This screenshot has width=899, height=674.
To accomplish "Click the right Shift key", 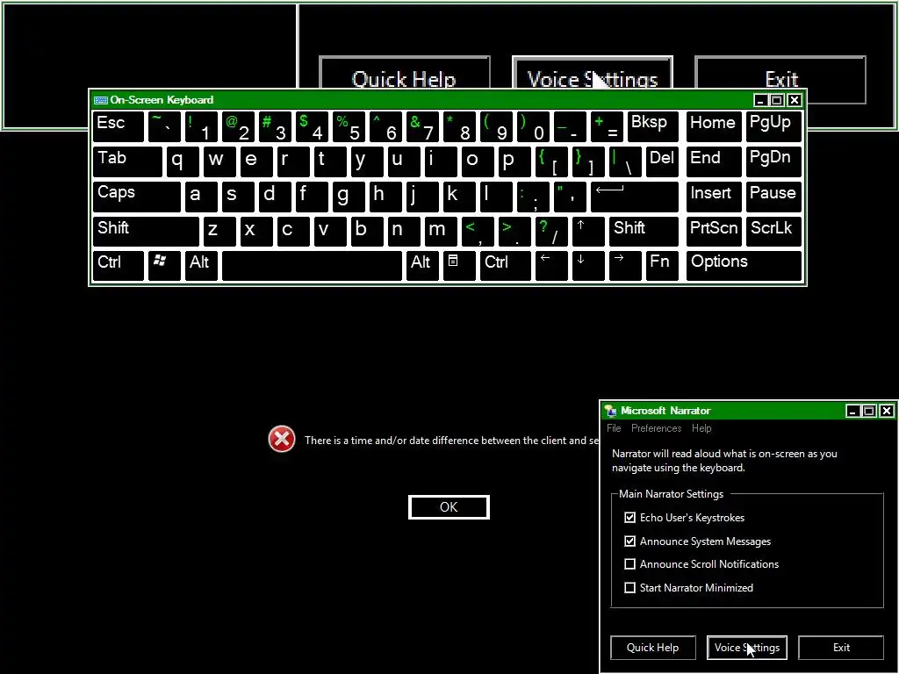I will click(644, 232).
